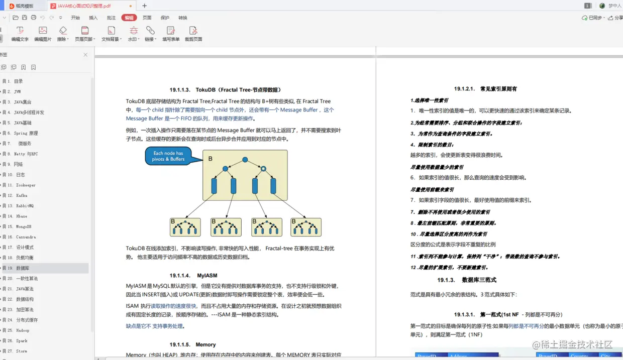The image size is (623, 360).
Task: Open the 文档背景 dropdown arrow
Action: coord(121,39)
